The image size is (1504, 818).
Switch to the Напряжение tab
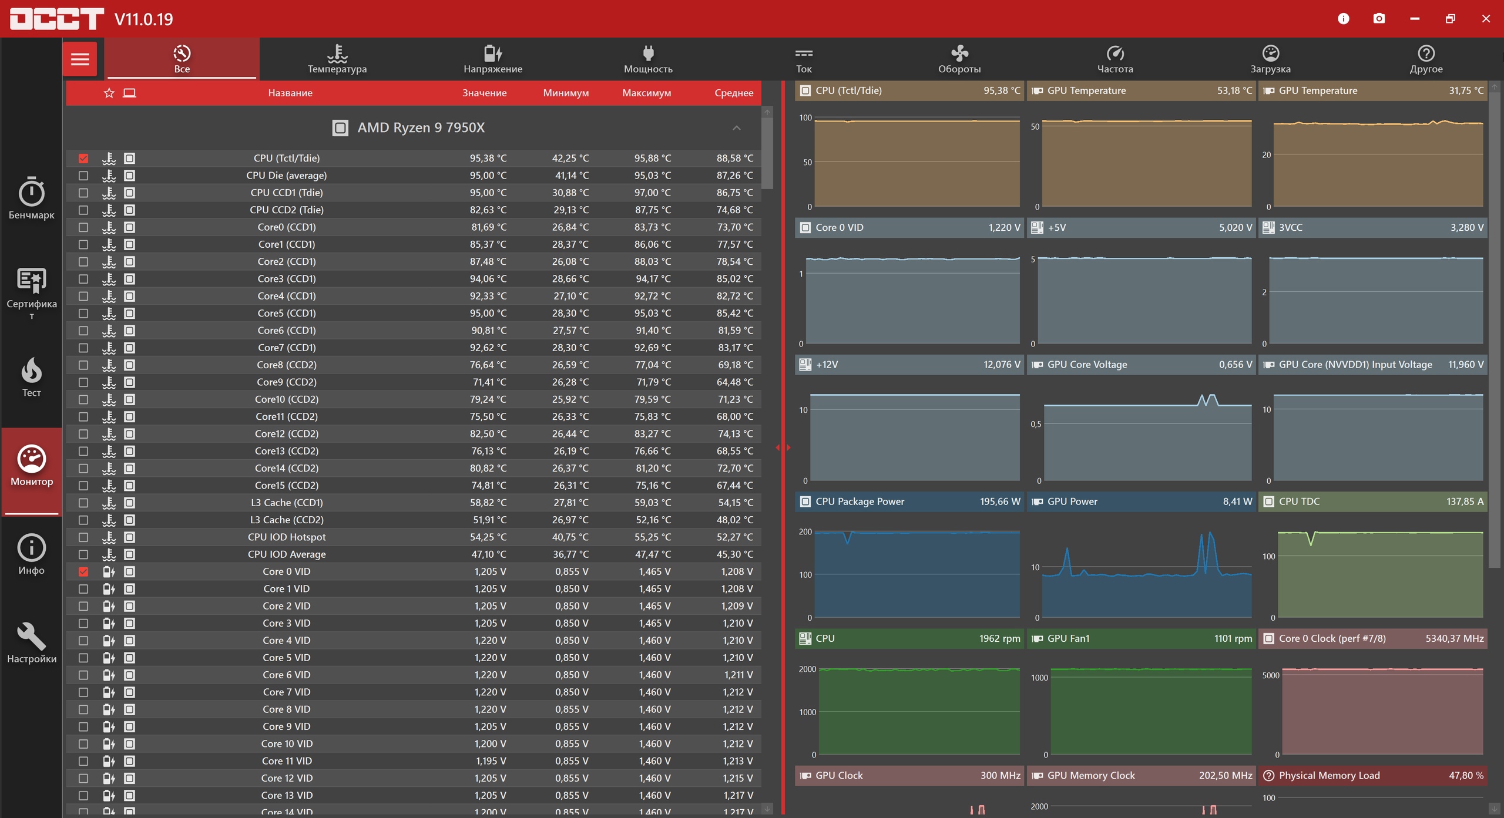492,59
